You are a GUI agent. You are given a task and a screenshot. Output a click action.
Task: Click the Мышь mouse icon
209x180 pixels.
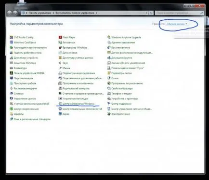click(60, 68)
